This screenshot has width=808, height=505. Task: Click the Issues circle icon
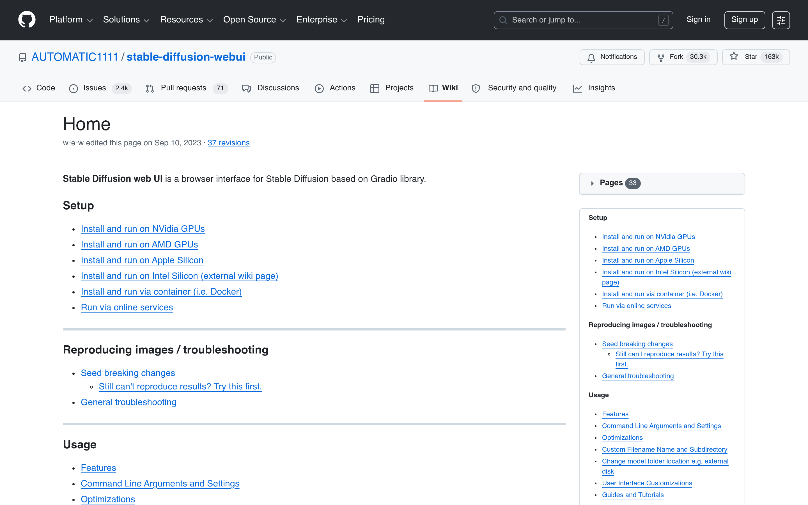click(x=74, y=88)
